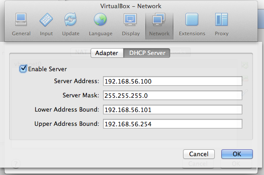The height and width of the screenshot is (175, 264).
Task: Click the dimmed help question mark button
Action: 16,164
